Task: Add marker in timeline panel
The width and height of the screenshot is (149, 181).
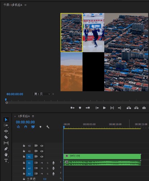Action: [40, 127]
